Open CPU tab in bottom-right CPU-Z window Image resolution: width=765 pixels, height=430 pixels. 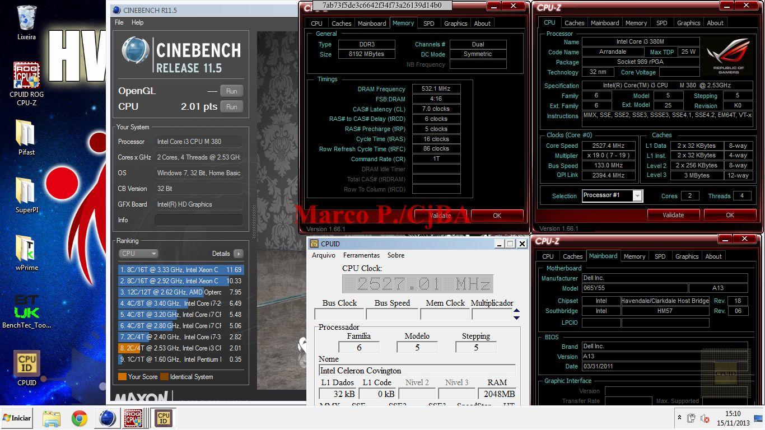548,256
